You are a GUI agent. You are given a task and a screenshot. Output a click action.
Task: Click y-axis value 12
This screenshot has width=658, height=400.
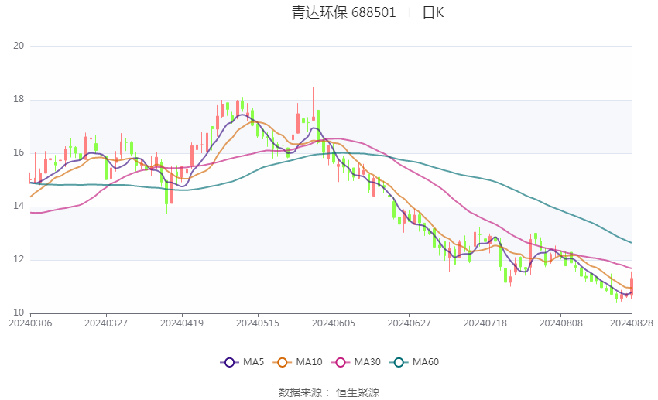pyautogui.click(x=19, y=259)
